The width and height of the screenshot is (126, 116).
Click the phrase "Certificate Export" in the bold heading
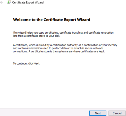(60, 20)
